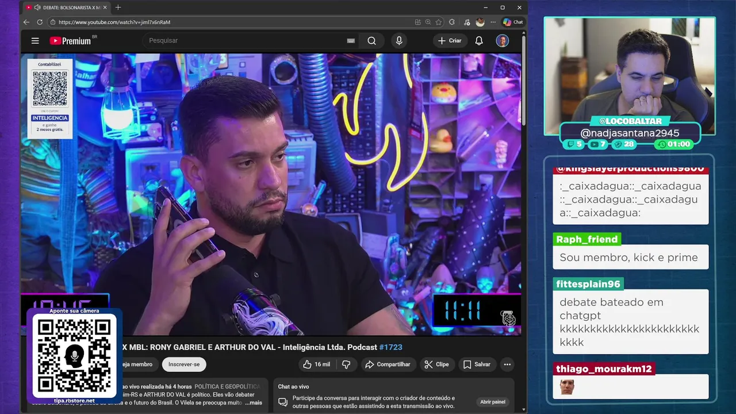Open the browser three-dot settings menu
This screenshot has width=736, height=414.
(x=493, y=22)
